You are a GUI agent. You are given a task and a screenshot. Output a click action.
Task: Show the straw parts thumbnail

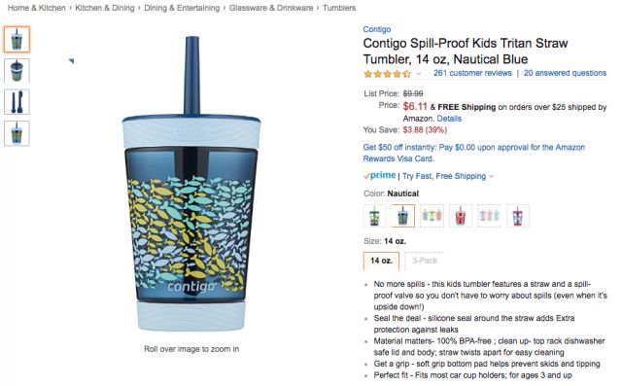pyautogui.click(x=17, y=101)
